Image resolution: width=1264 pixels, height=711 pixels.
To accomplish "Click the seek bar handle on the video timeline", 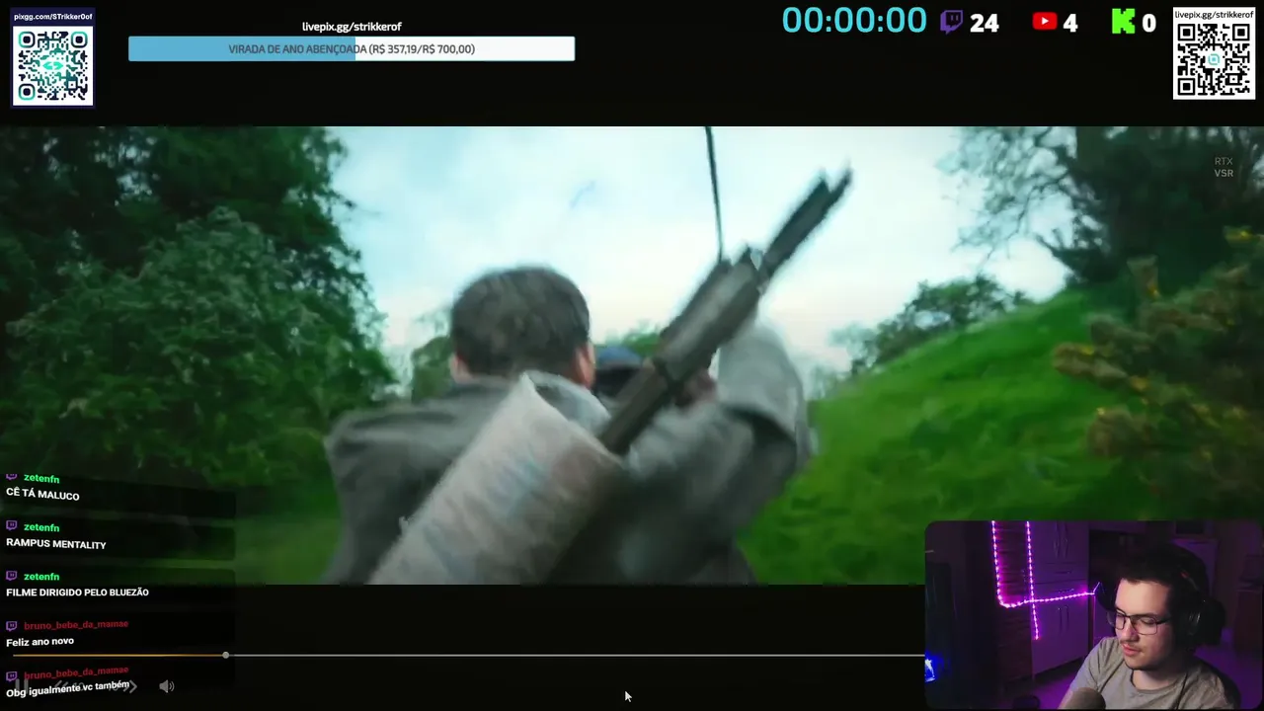I will [226, 655].
